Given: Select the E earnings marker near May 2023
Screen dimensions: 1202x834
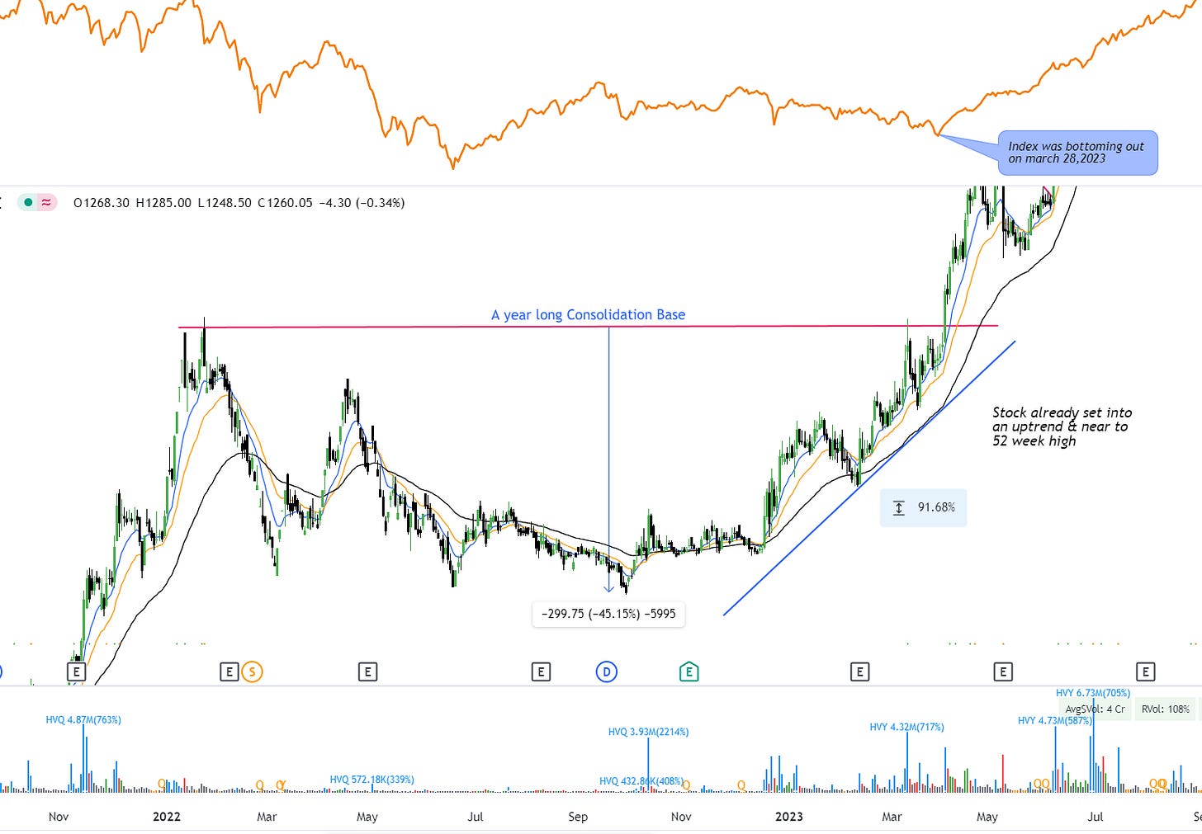Looking at the screenshot, I should point(1003,672).
